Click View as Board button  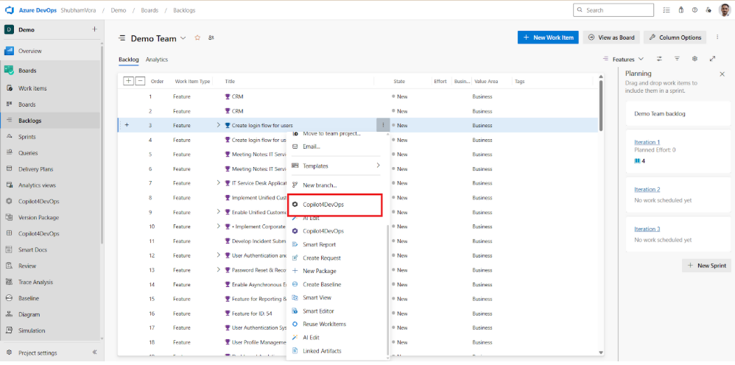611,38
